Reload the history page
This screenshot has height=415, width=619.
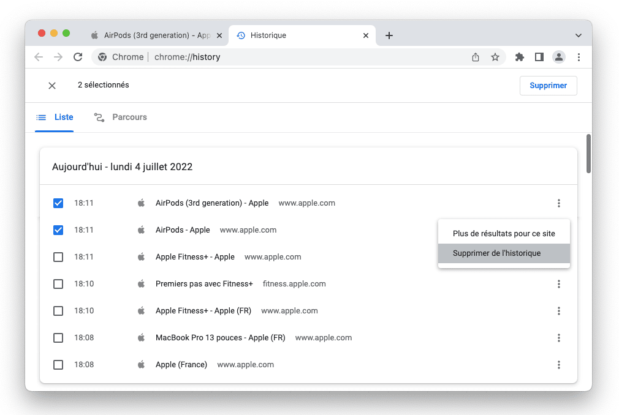click(x=78, y=57)
